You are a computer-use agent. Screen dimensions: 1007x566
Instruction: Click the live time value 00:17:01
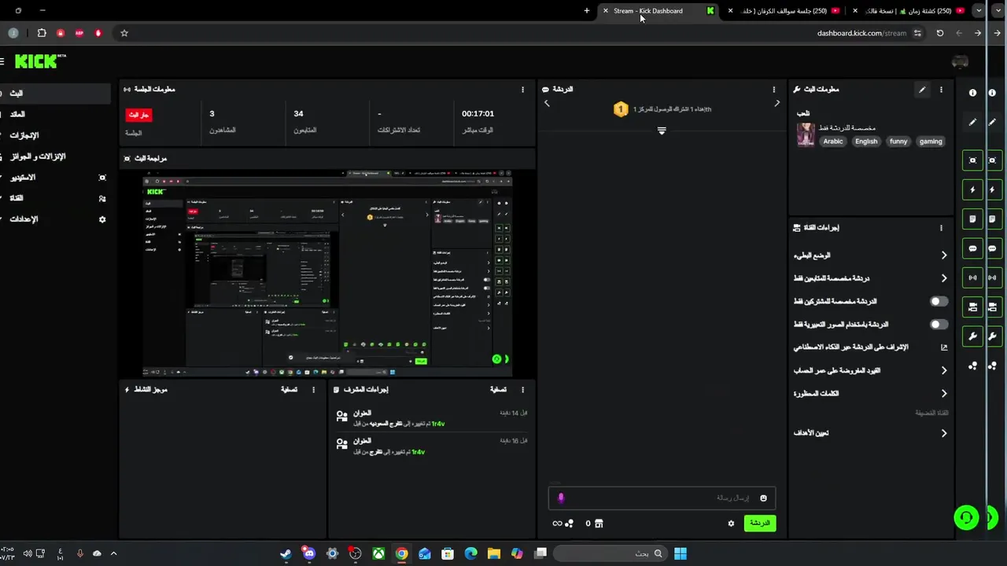(x=478, y=114)
